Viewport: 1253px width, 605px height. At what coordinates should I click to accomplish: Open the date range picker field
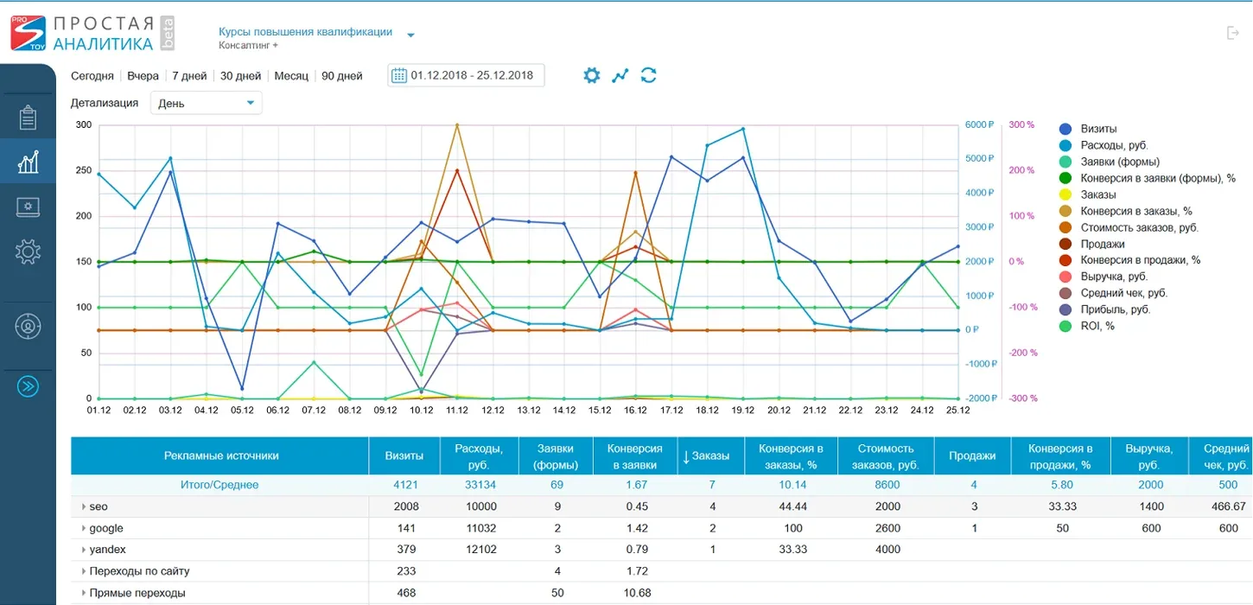467,75
